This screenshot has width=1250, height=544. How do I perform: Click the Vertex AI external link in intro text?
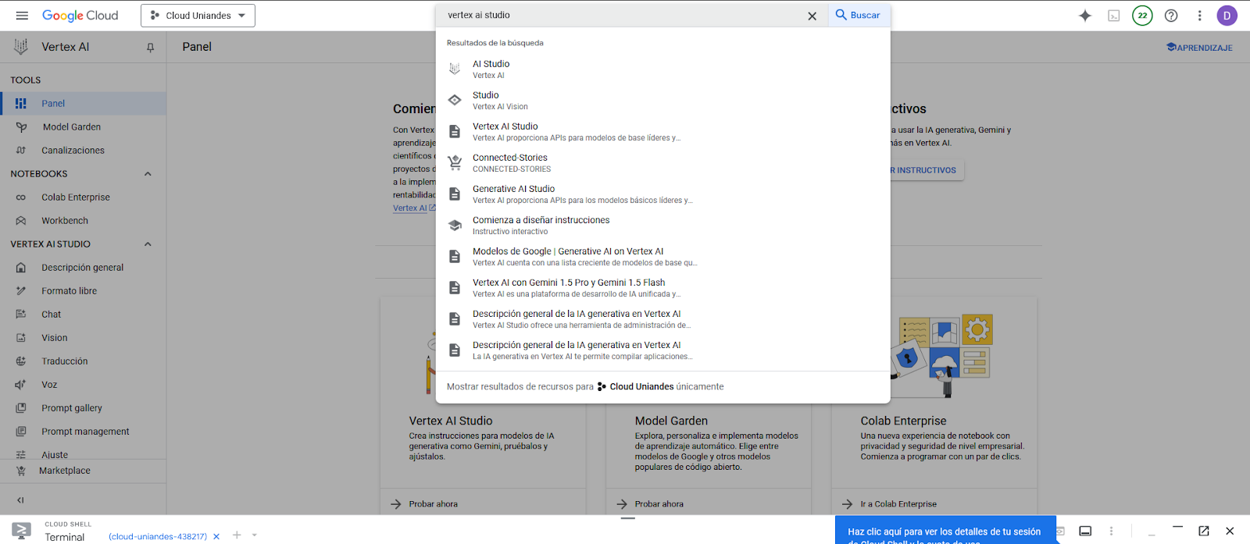click(414, 208)
